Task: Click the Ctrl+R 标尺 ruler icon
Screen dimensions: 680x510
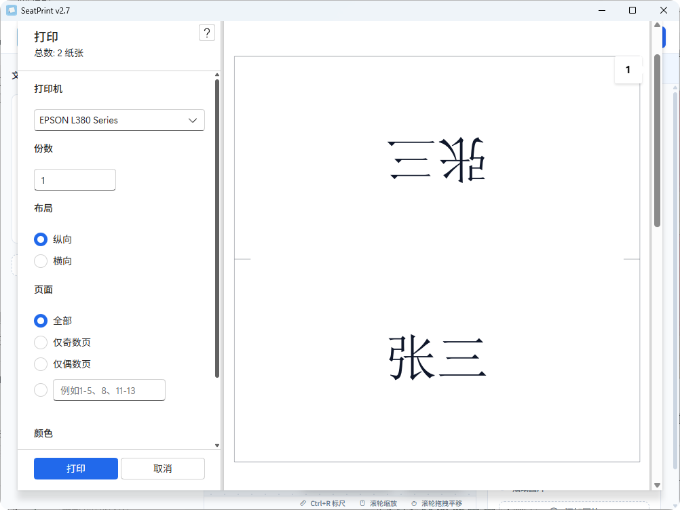Action: coord(303,503)
